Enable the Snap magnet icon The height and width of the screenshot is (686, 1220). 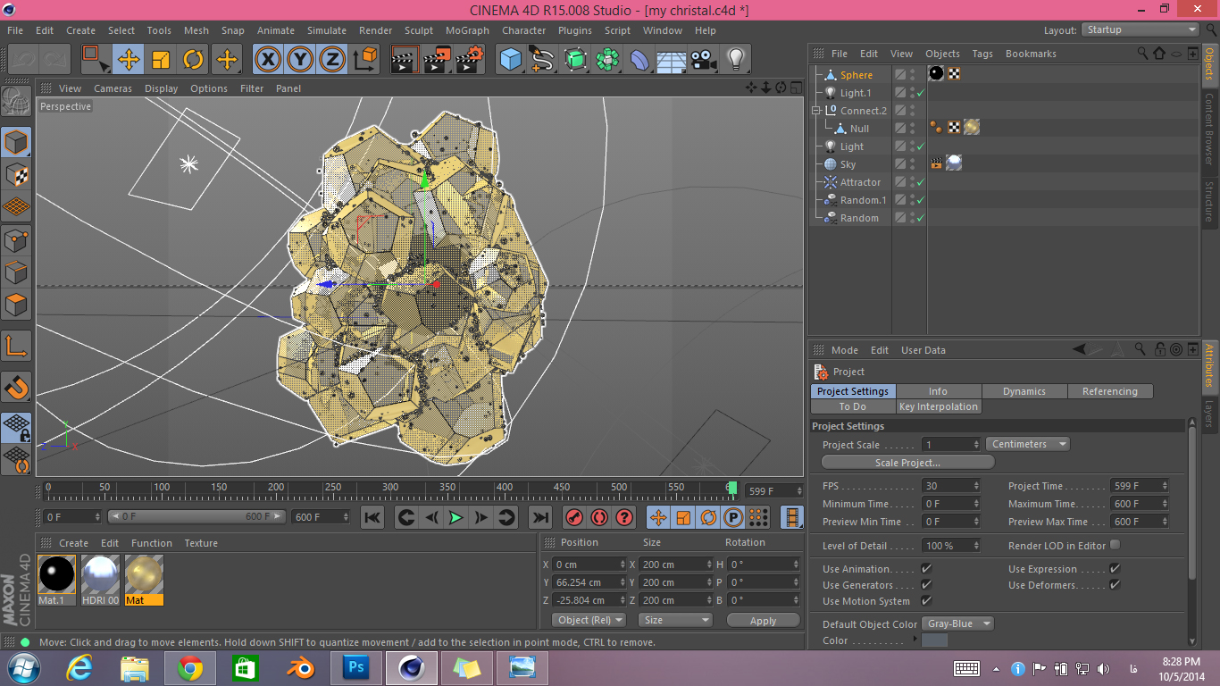[x=17, y=388]
